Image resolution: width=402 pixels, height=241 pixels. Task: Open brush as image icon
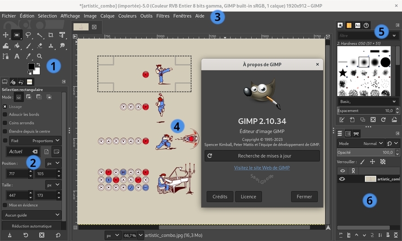394,120
